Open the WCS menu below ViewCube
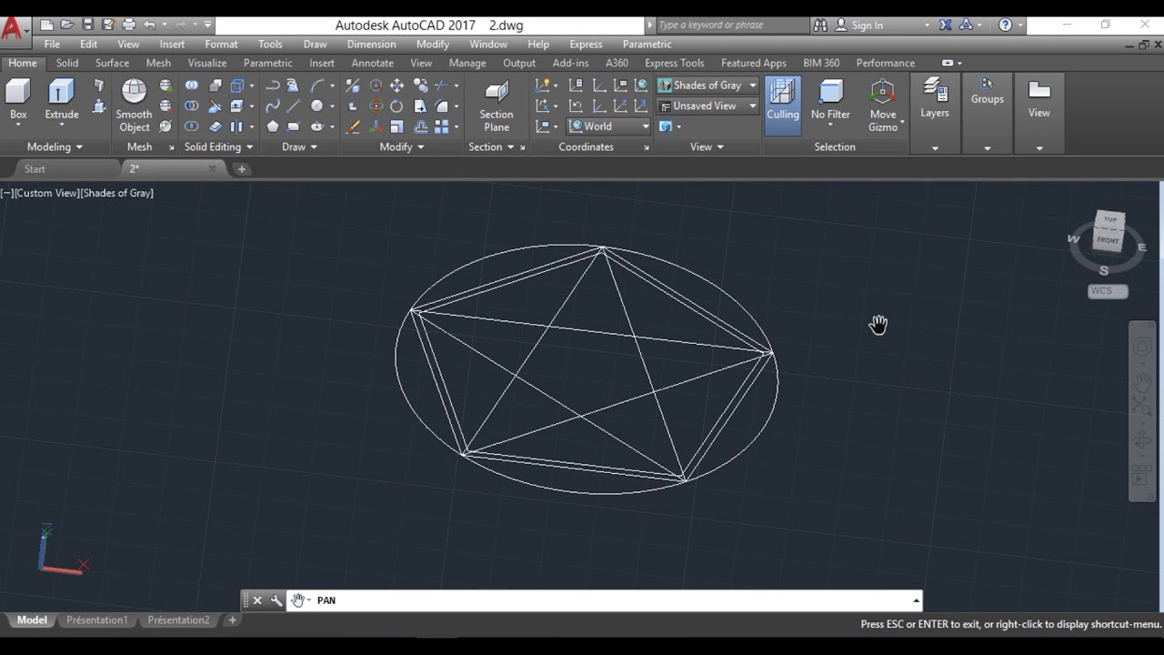 (1108, 291)
